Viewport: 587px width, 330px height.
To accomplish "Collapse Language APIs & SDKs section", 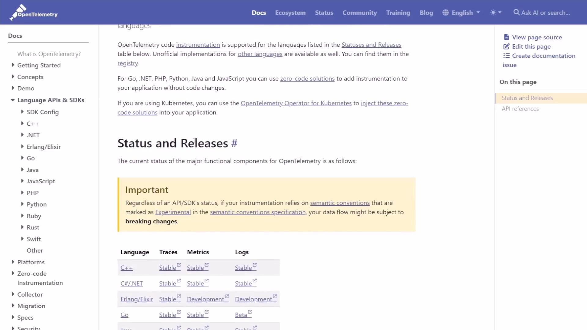I will (x=13, y=100).
